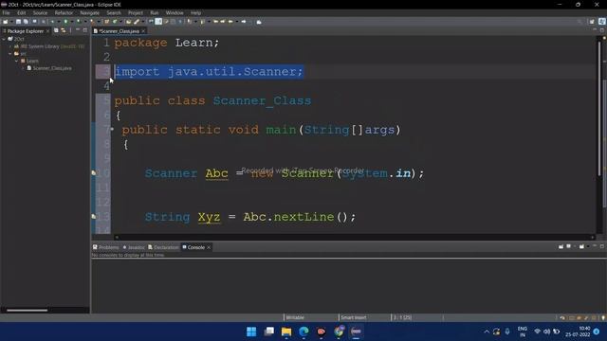
Task: Click the Search pencil toolbar icon
Action: (137, 22)
